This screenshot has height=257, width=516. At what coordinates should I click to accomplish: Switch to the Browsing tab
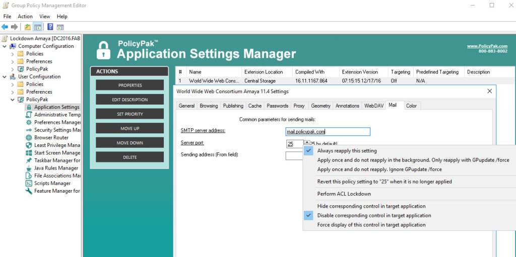point(209,106)
